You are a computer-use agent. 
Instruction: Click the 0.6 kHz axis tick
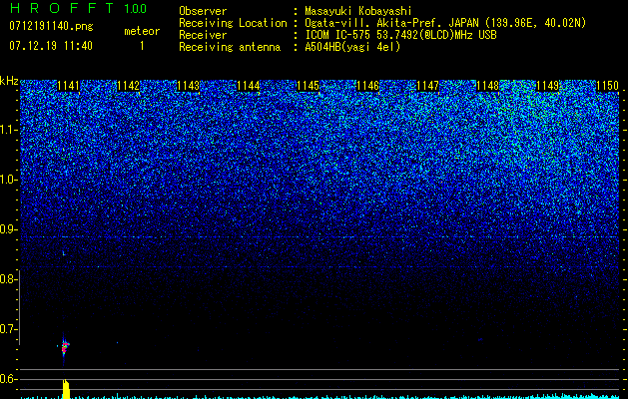point(9,379)
